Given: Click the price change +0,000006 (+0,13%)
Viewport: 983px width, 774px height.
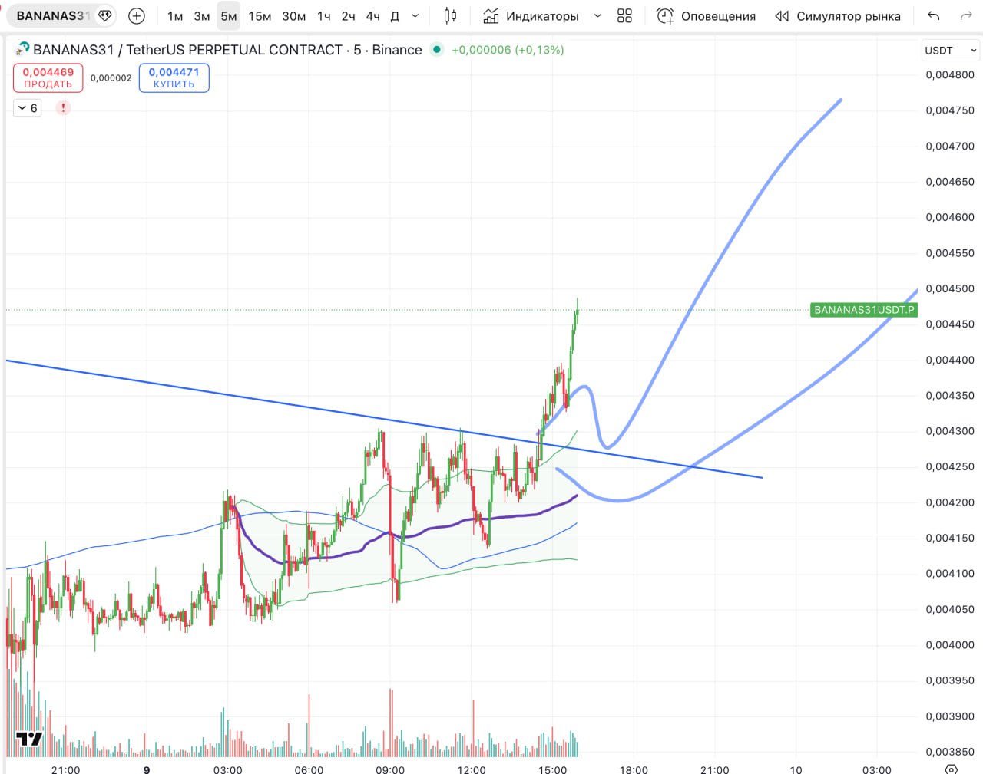Looking at the screenshot, I should click(508, 50).
